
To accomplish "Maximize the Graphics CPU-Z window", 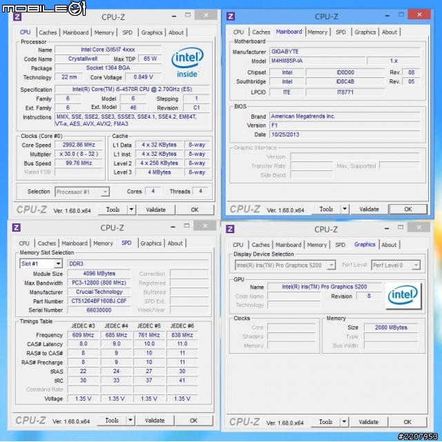I will [401, 227].
